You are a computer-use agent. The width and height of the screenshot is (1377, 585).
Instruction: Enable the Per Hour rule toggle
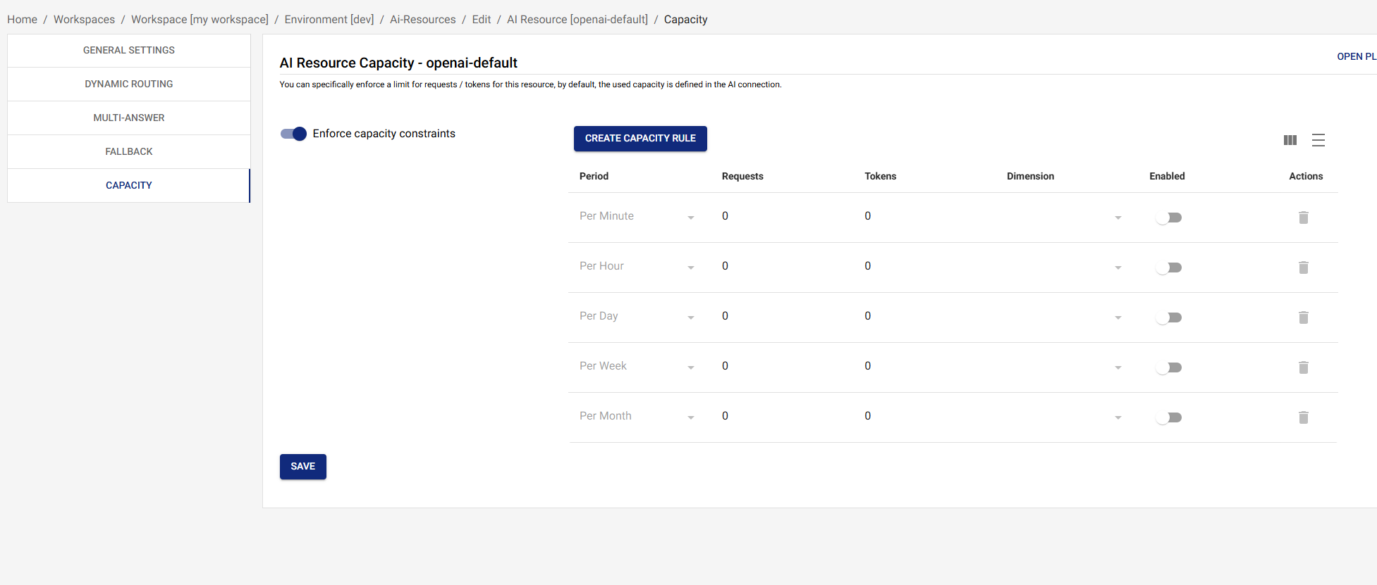(x=1169, y=268)
